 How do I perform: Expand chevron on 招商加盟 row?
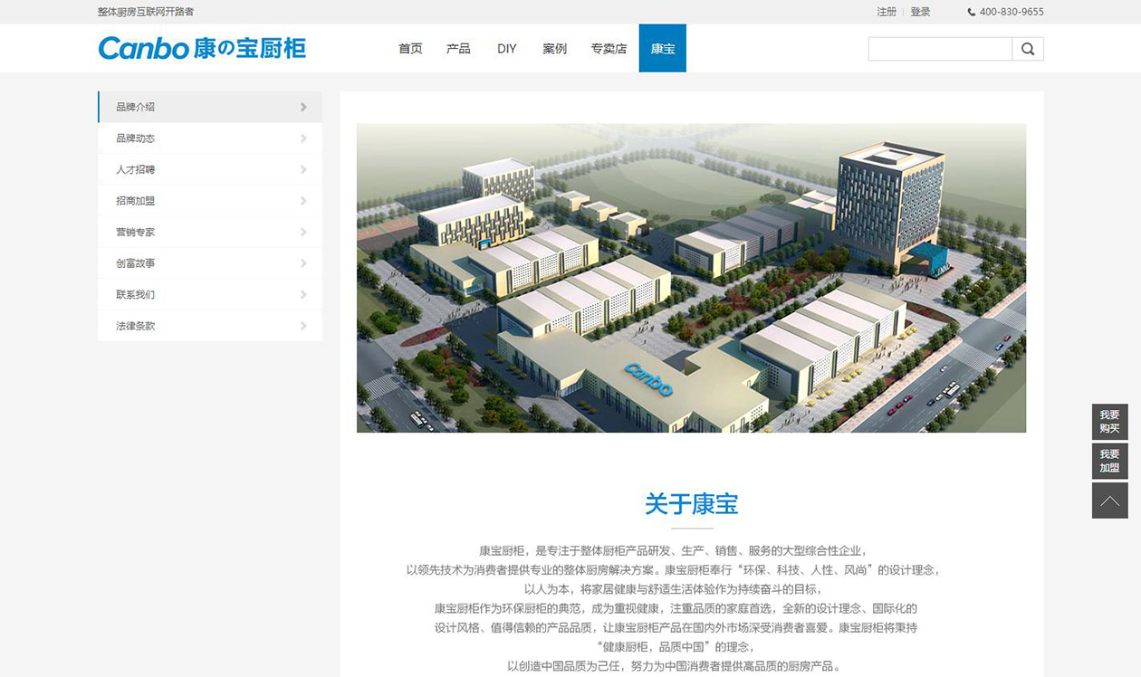(303, 201)
